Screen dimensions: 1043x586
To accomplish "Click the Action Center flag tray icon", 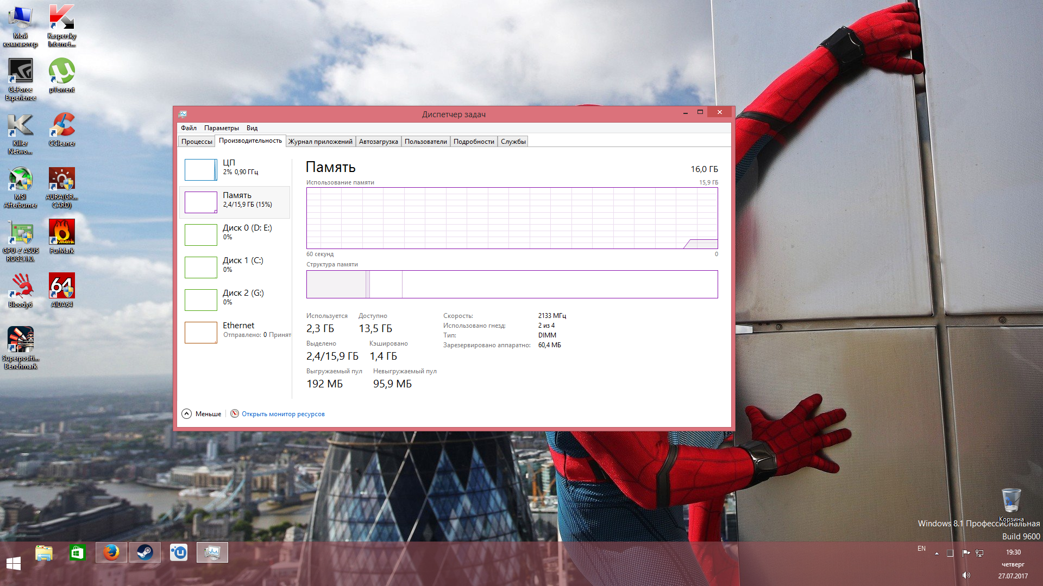I will click(x=966, y=553).
